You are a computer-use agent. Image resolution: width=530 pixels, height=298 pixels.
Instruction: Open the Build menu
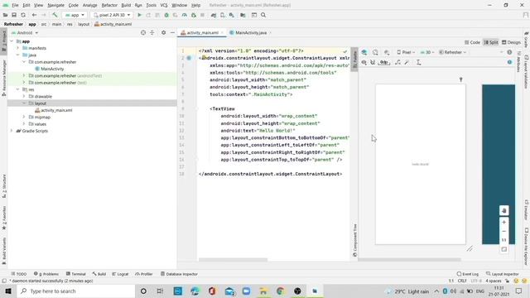point(126,6)
